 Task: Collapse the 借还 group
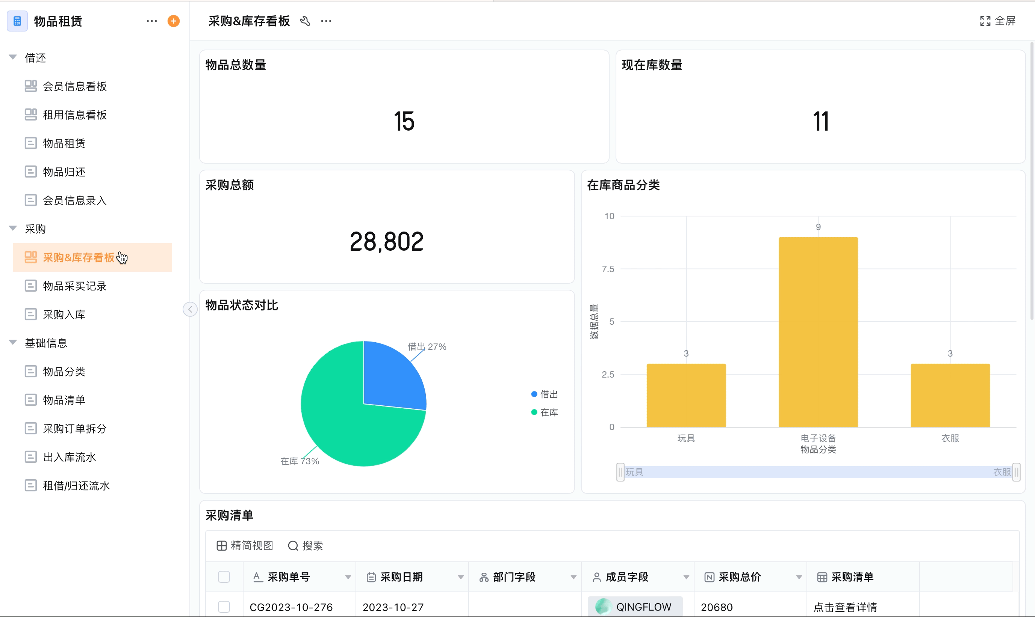[x=13, y=57]
